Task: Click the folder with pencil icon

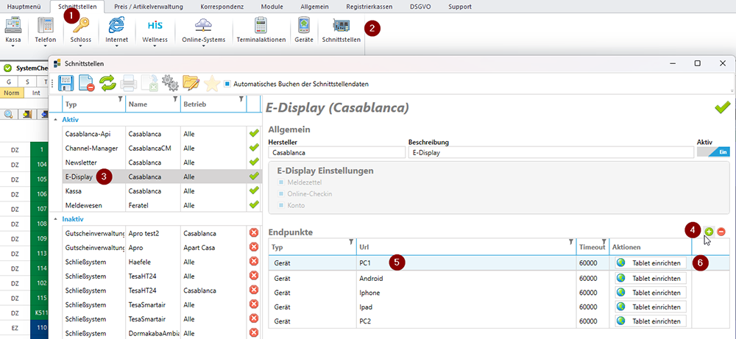Action: (191, 83)
